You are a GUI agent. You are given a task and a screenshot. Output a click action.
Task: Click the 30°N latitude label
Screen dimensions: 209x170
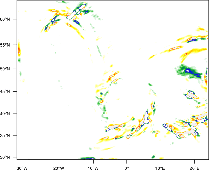[x=5, y=157]
